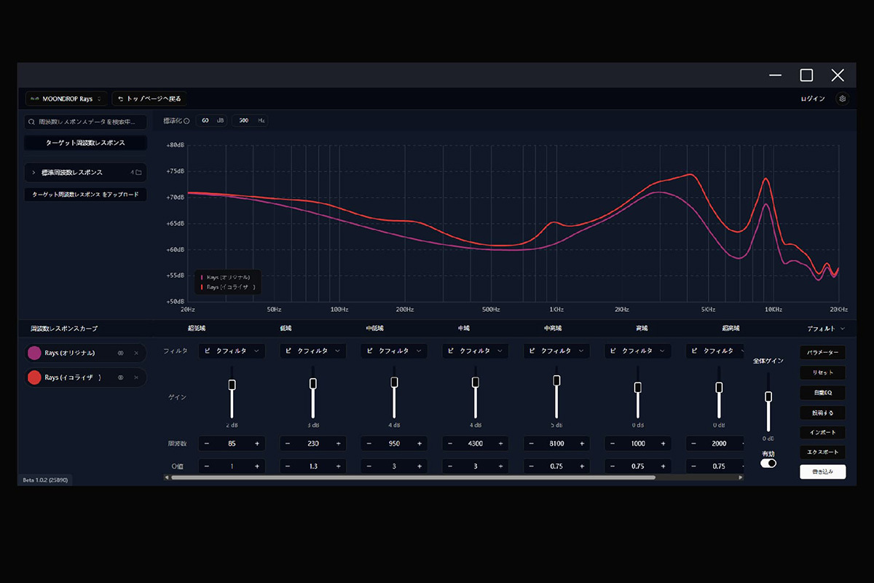The width and height of the screenshot is (874, 583).
Task: Click the info icon next to 標準化
Action: click(x=186, y=120)
